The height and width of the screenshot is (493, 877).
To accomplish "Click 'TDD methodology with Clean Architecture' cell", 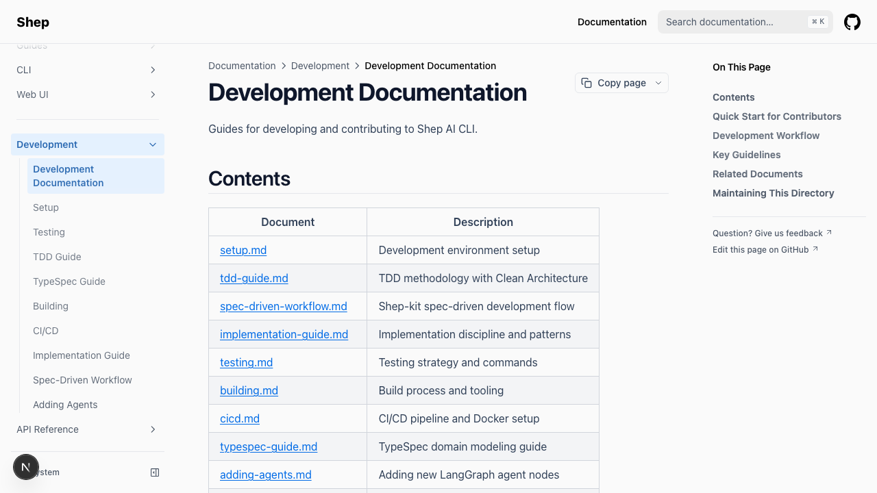I will (x=483, y=278).
